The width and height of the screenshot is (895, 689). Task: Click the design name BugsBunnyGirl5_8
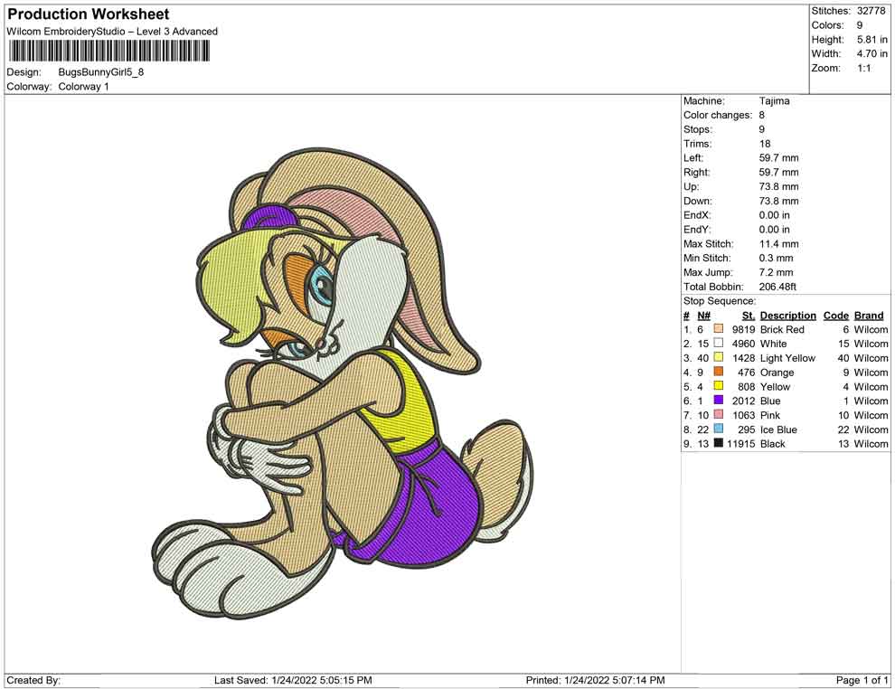click(101, 72)
